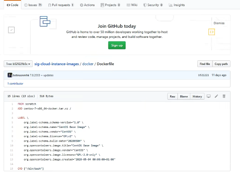Click the pencil edit file icon

[x=216, y=96]
